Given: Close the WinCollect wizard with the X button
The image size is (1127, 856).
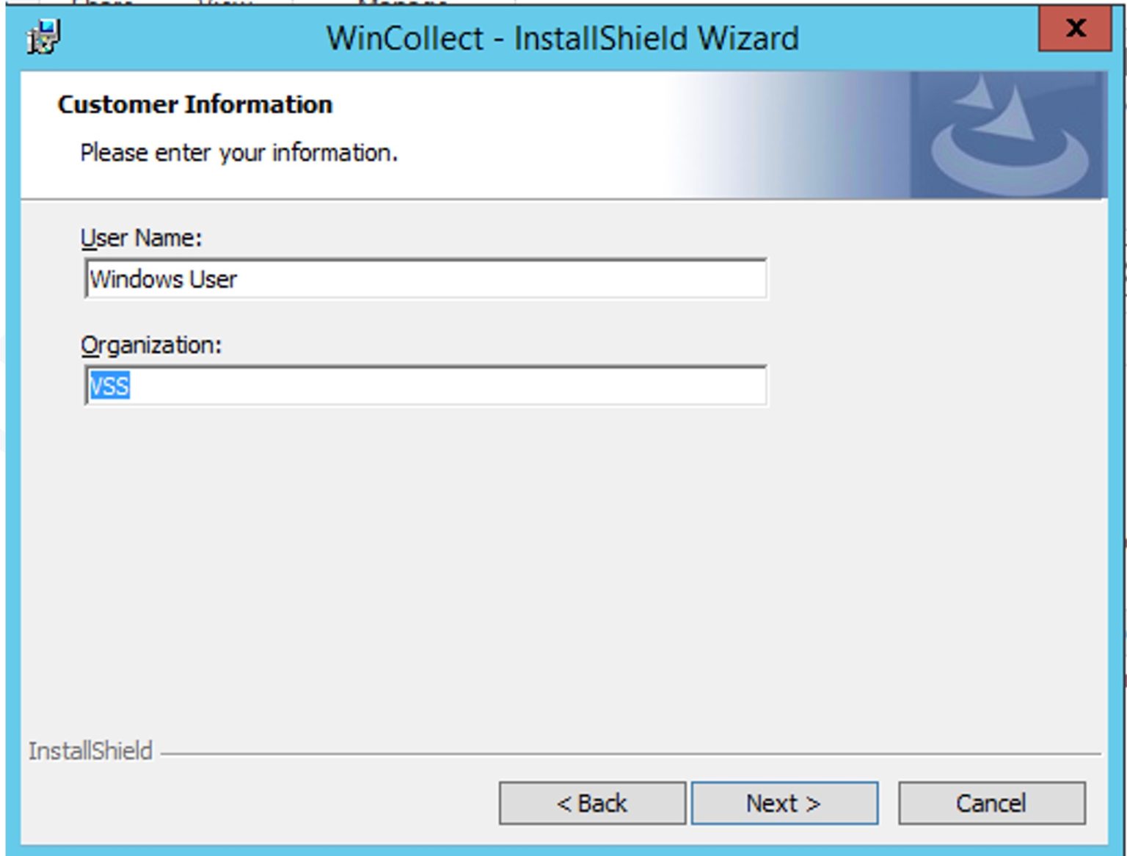Looking at the screenshot, I should [1075, 29].
